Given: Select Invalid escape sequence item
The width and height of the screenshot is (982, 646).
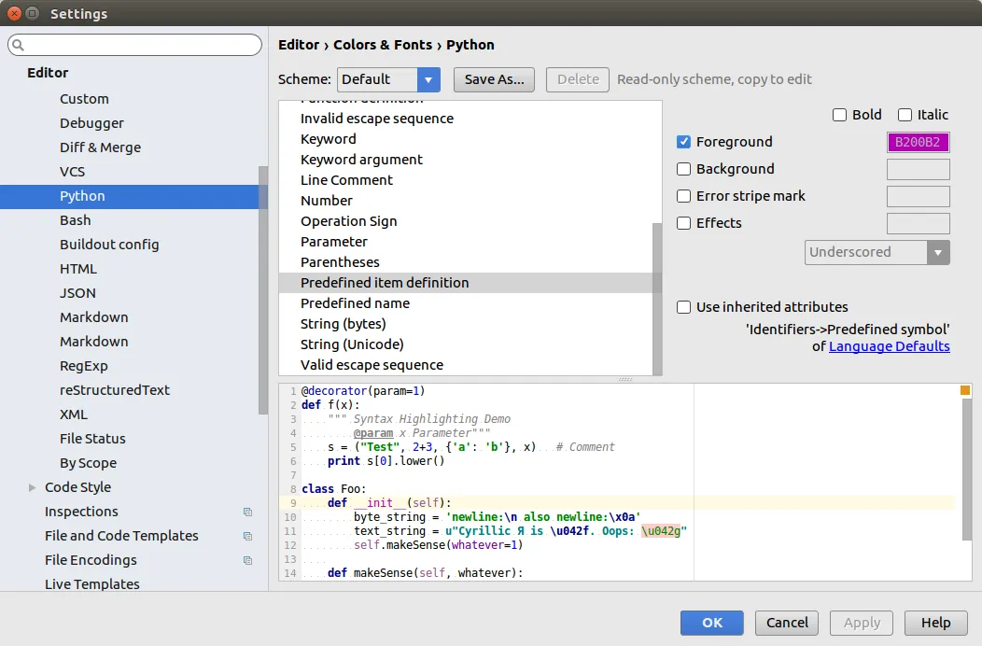Looking at the screenshot, I should click(377, 119).
